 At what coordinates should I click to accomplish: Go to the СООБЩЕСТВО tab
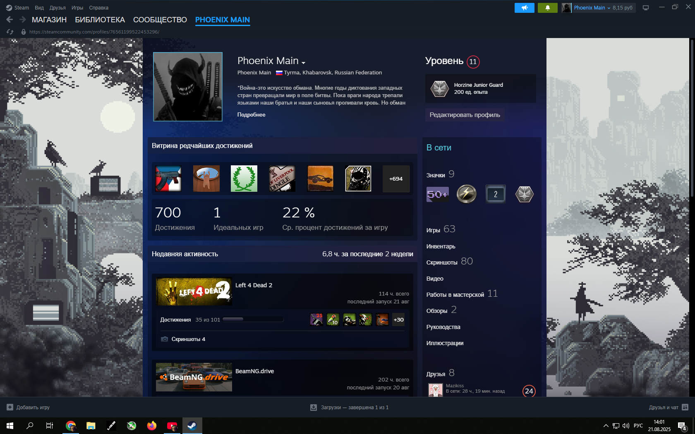click(160, 20)
